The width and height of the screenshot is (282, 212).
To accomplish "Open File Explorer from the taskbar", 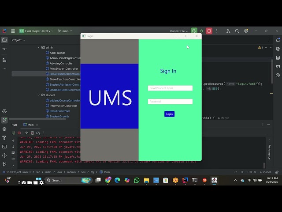I will click(x=146, y=180).
